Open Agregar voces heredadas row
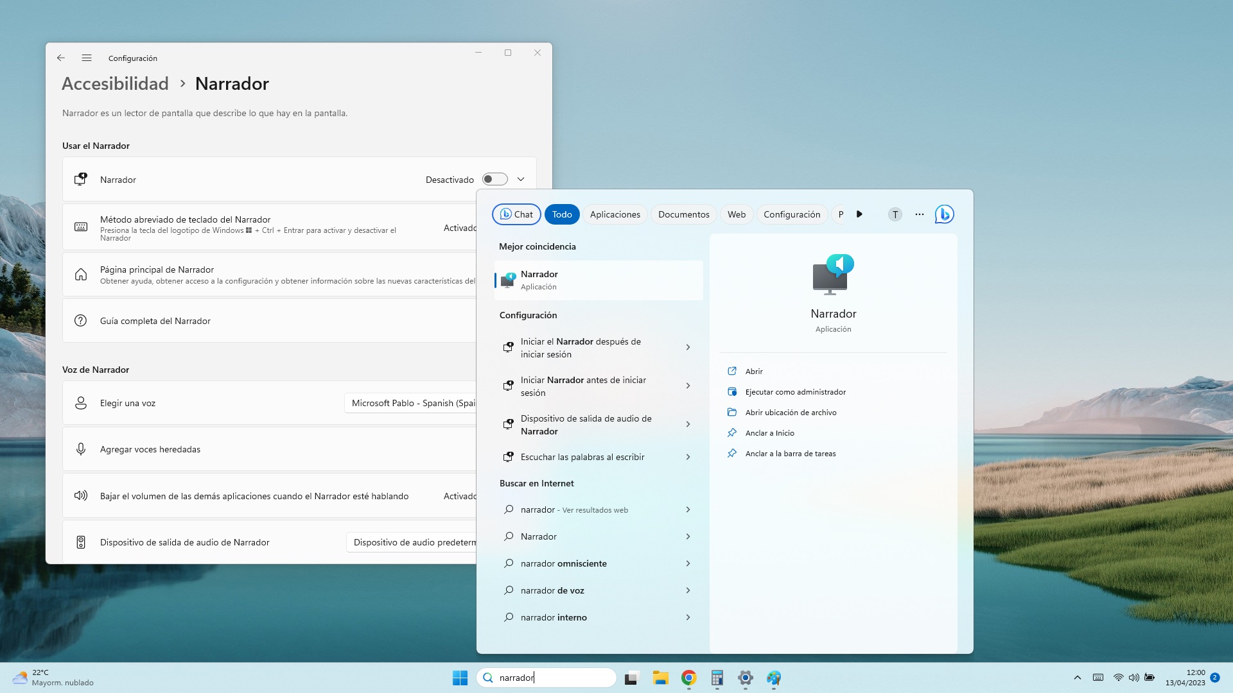The width and height of the screenshot is (1233, 693). click(270, 449)
